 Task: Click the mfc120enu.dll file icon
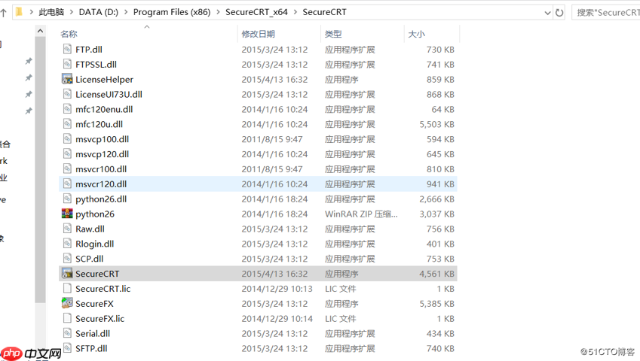pos(67,109)
